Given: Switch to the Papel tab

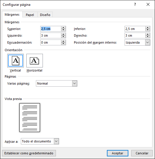Looking at the screenshot, I should 30,15.
